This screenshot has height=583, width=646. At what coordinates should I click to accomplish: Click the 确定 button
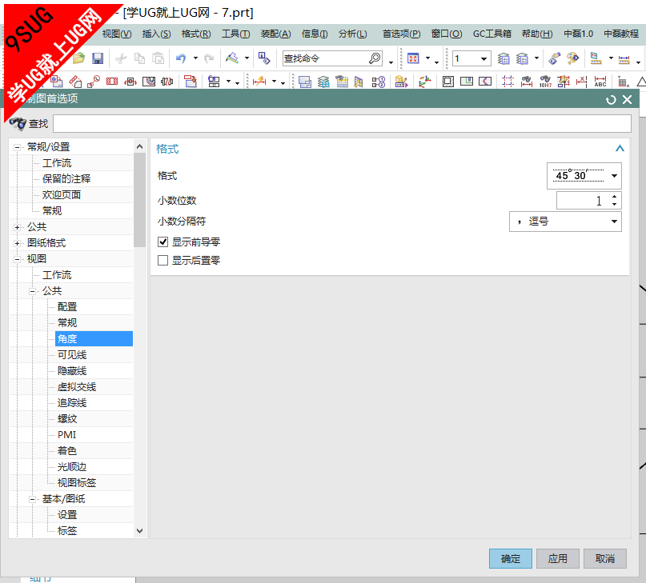pyautogui.click(x=511, y=559)
